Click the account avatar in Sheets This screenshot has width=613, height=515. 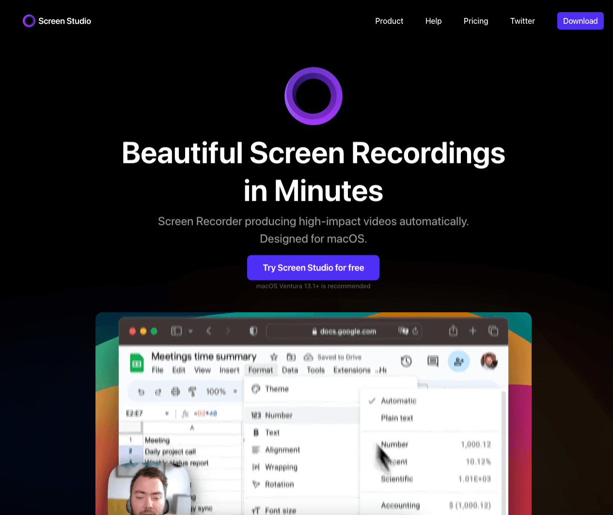[489, 361]
